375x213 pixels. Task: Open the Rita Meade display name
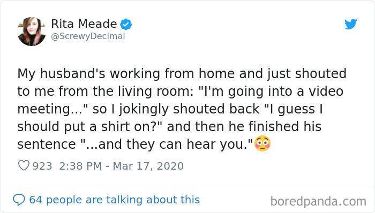click(84, 24)
